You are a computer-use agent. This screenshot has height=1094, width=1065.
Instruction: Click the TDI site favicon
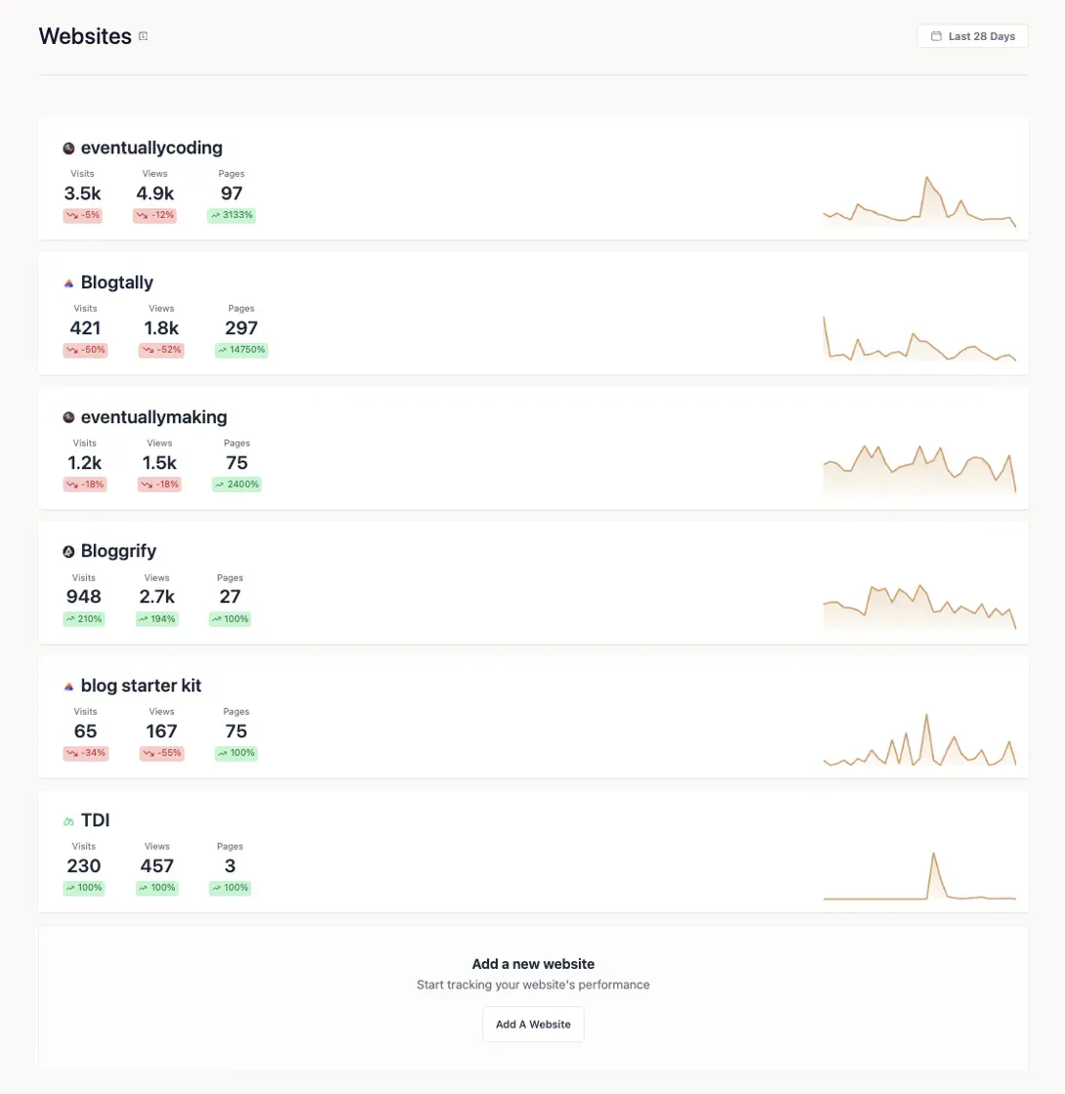68,820
